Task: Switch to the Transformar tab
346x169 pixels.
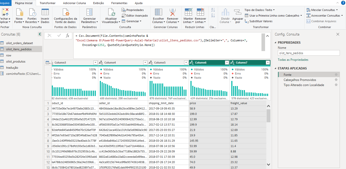Action: (47, 3)
